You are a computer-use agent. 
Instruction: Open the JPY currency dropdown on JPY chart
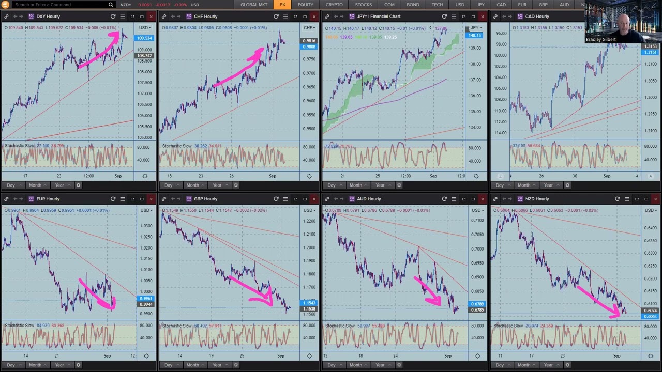click(x=475, y=28)
